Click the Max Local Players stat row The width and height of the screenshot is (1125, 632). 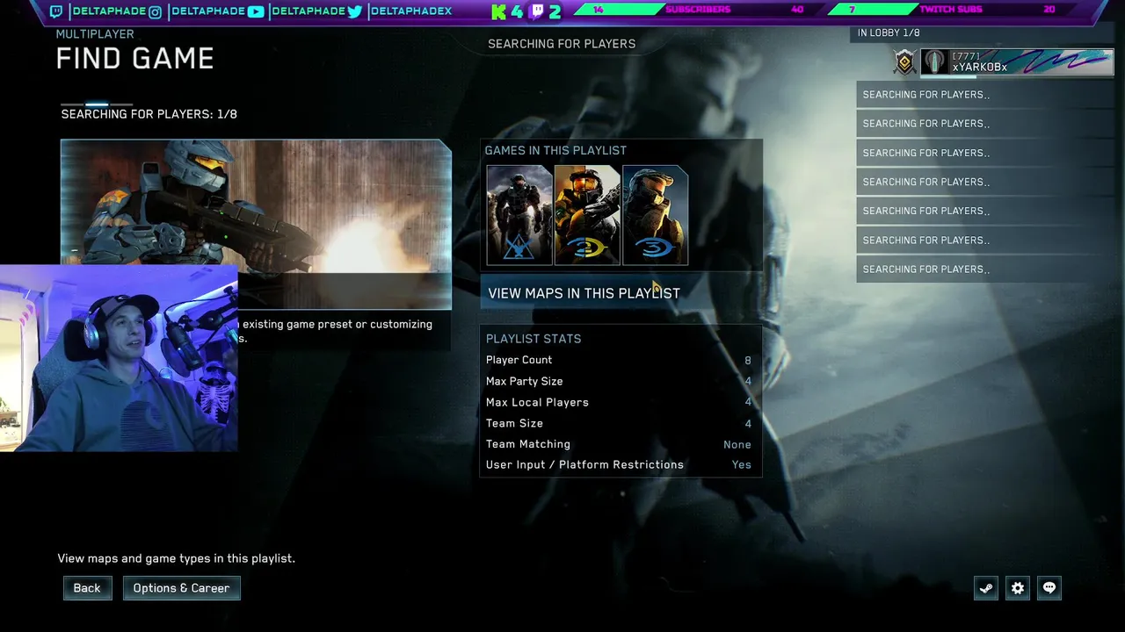tap(620, 402)
